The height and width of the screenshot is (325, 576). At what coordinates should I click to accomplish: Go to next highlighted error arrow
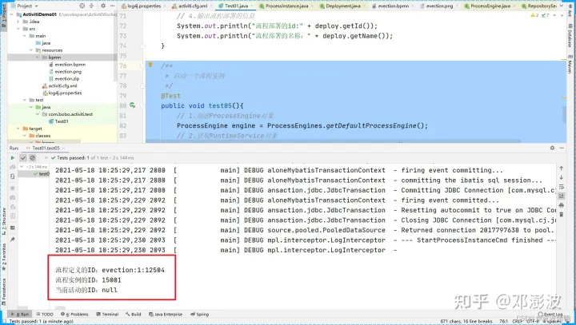561,16
